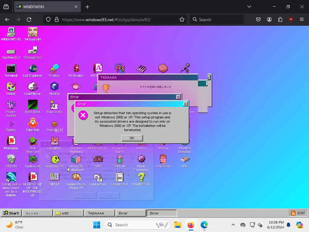
Task: Open the dolphin 'Totally not a virus' shortcut
Action: (x=11, y=185)
